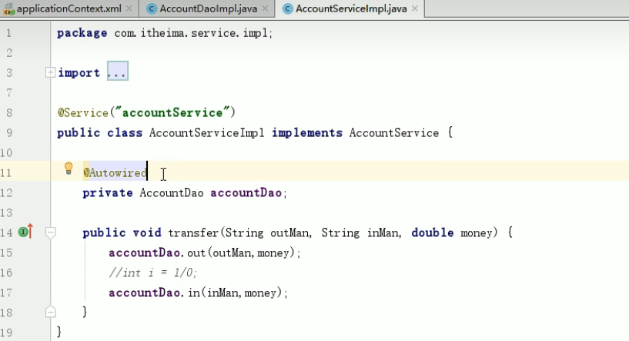
Task: Click AccountServiceImpl in the class declaration
Action: [x=206, y=133]
